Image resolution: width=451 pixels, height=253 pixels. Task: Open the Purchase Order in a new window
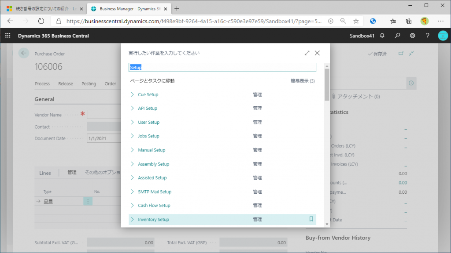[401, 53]
